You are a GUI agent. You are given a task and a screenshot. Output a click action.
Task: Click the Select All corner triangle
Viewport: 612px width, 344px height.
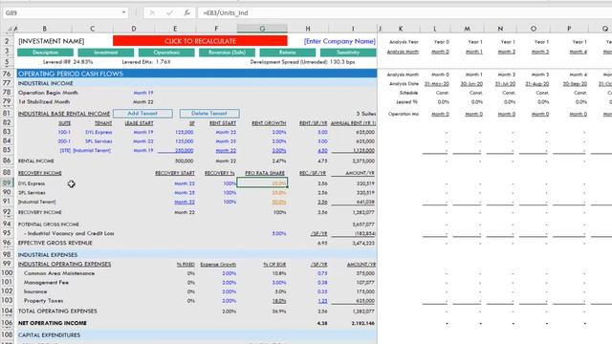click(x=9, y=29)
